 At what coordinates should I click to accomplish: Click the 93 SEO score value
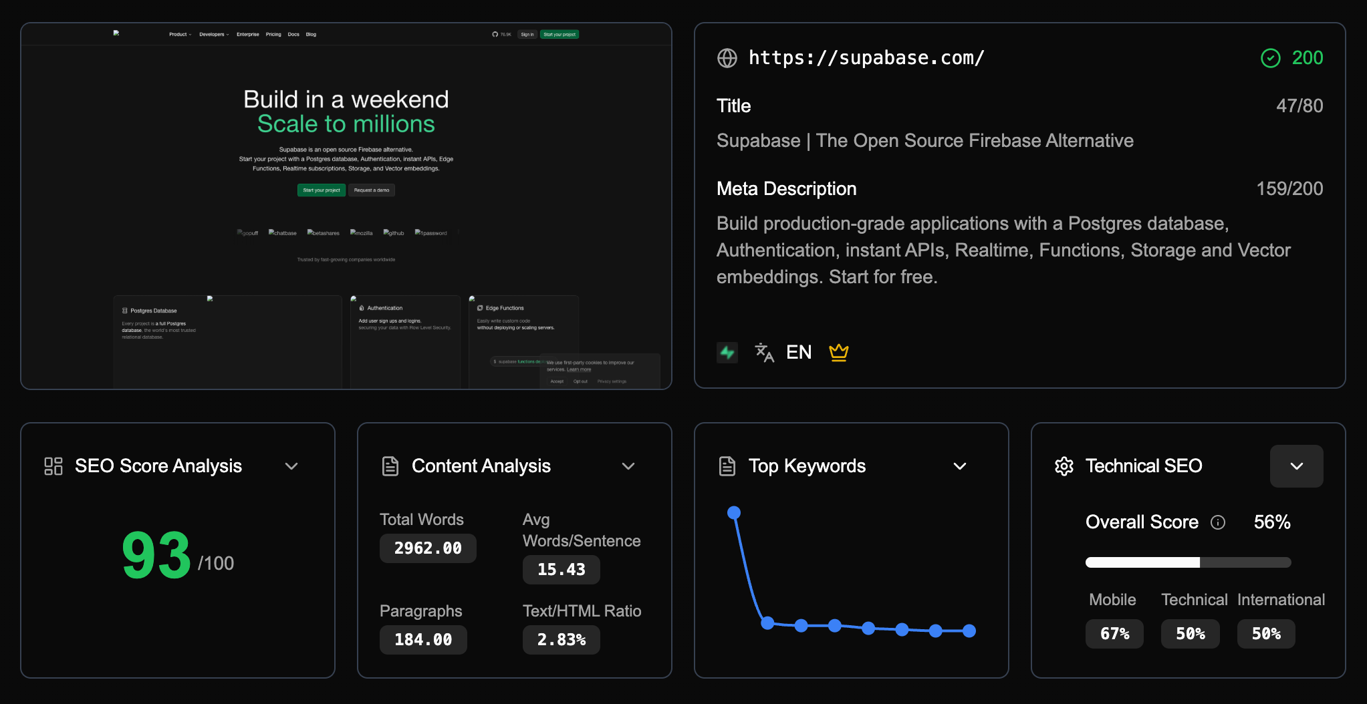(156, 556)
